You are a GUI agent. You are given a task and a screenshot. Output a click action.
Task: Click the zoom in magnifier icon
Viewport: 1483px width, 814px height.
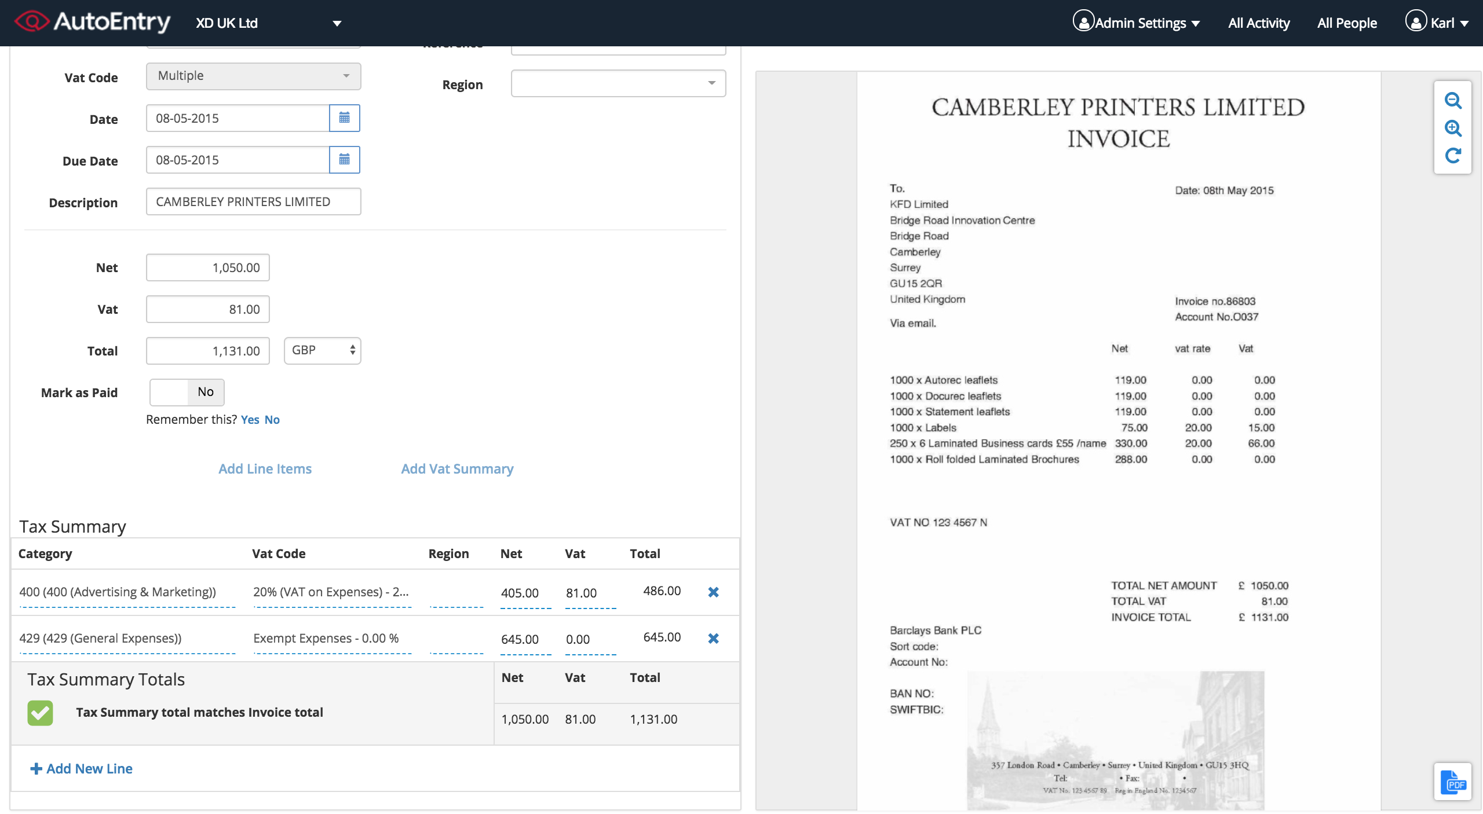point(1452,128)
